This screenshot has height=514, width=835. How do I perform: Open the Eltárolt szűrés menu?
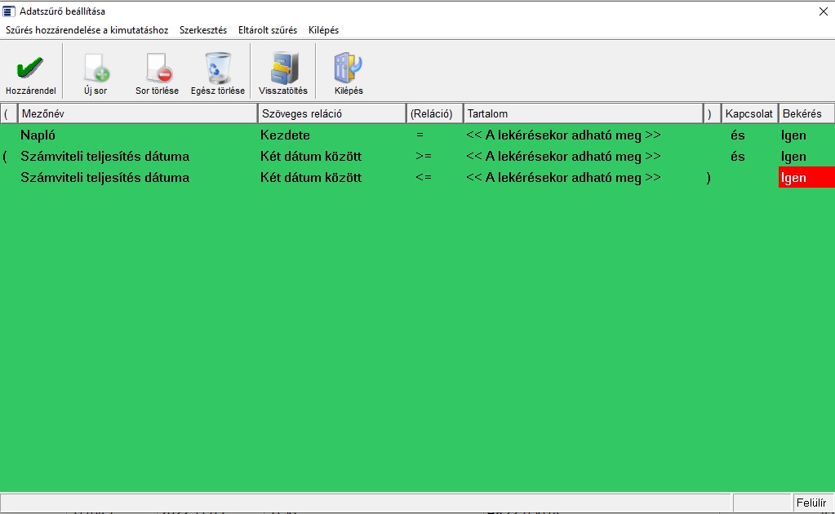click(267, 30)
